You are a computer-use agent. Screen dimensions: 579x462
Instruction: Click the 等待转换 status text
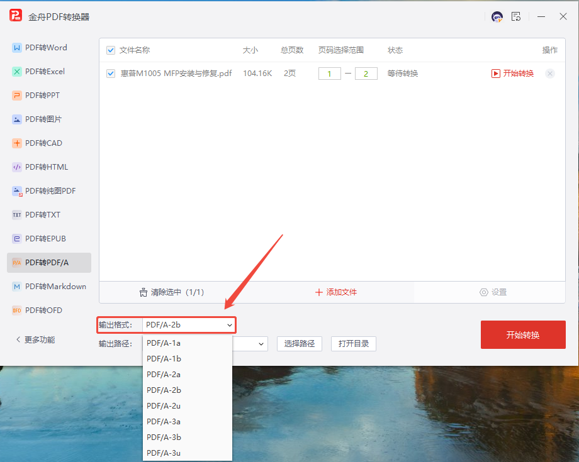403,74
